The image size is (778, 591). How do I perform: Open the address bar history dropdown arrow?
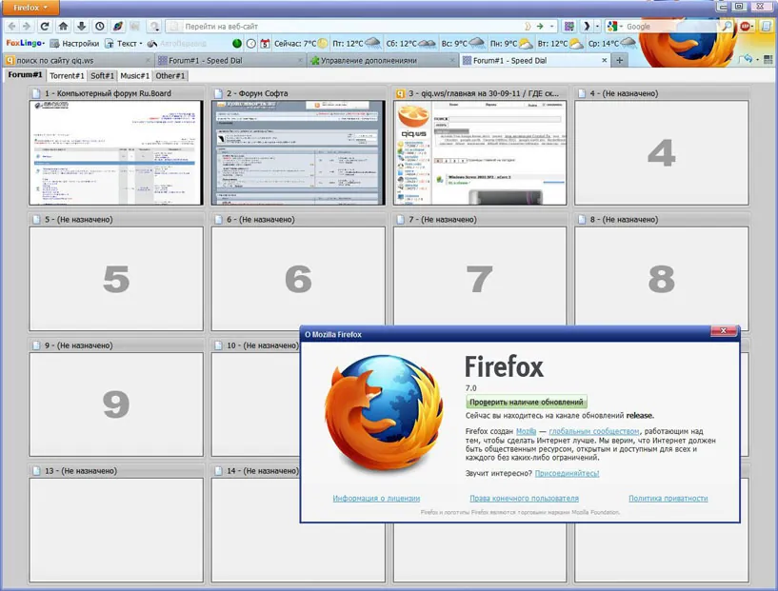coord(551,27)
